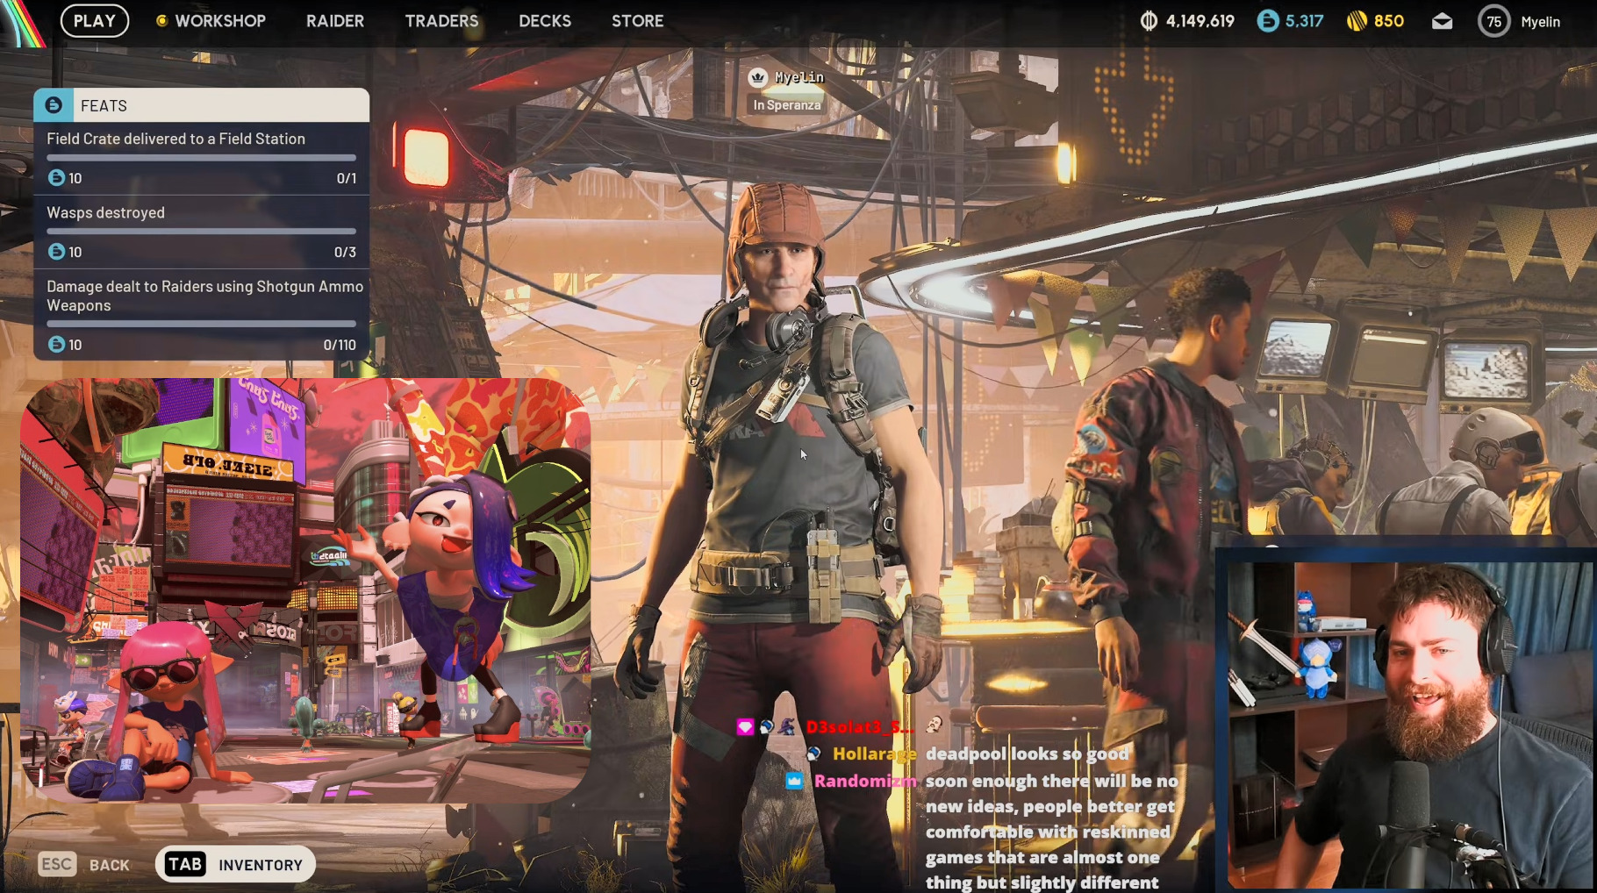Click the '0/1' feat progress count
Viewport: 1597px width, 893px height.
tap(347, 178)
